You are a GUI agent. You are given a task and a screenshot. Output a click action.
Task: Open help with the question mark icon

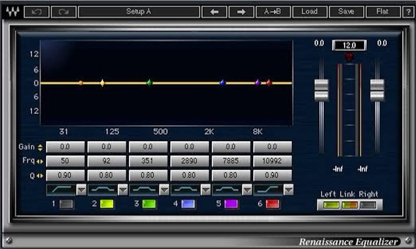click(x=408, y=12)
